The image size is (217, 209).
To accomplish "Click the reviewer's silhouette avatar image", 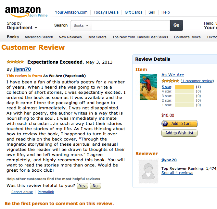I will 148,171.
